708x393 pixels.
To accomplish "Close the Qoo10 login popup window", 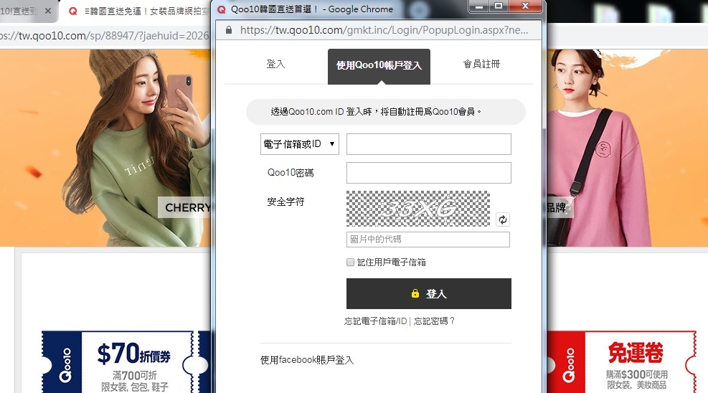I will coord(525,6).
